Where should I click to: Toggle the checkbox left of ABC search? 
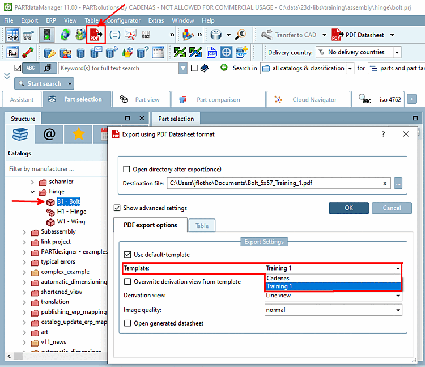pyautogui.click(x=18, y=68)
